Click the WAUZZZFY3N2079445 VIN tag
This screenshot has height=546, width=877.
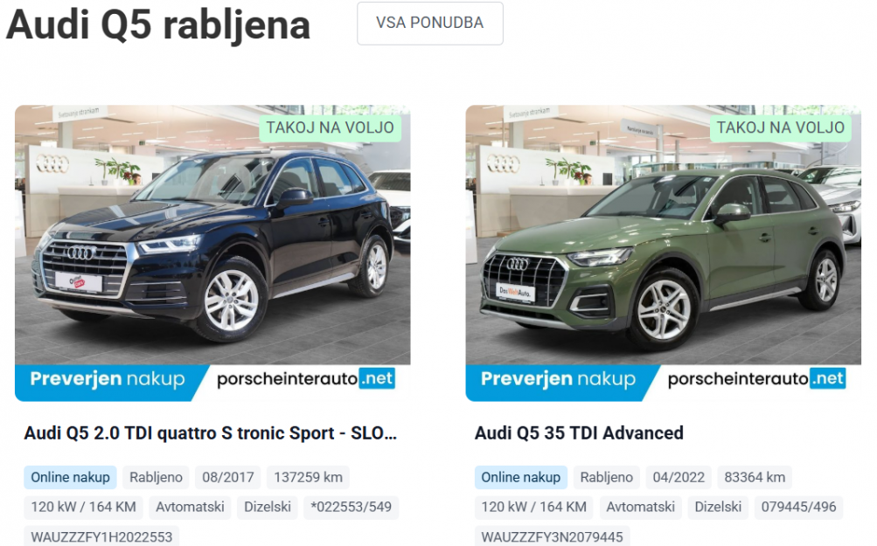(x=552, y=536)
